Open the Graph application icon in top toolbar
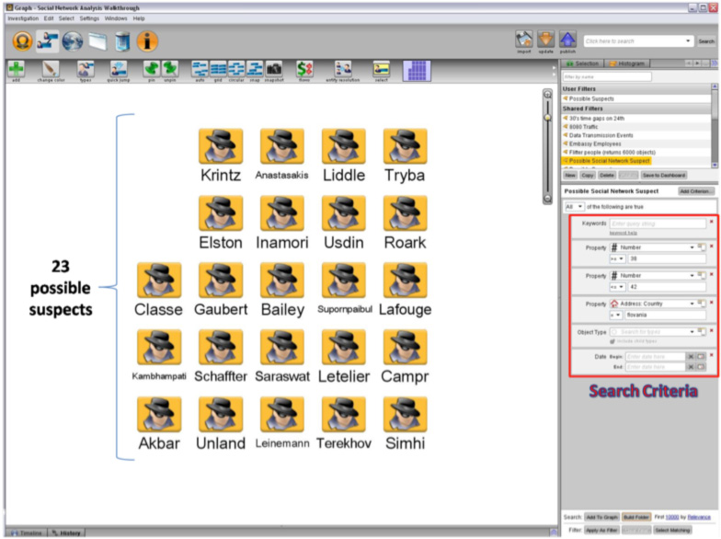The width and height of the screenshot is (721, 539). tap(48, 40)
